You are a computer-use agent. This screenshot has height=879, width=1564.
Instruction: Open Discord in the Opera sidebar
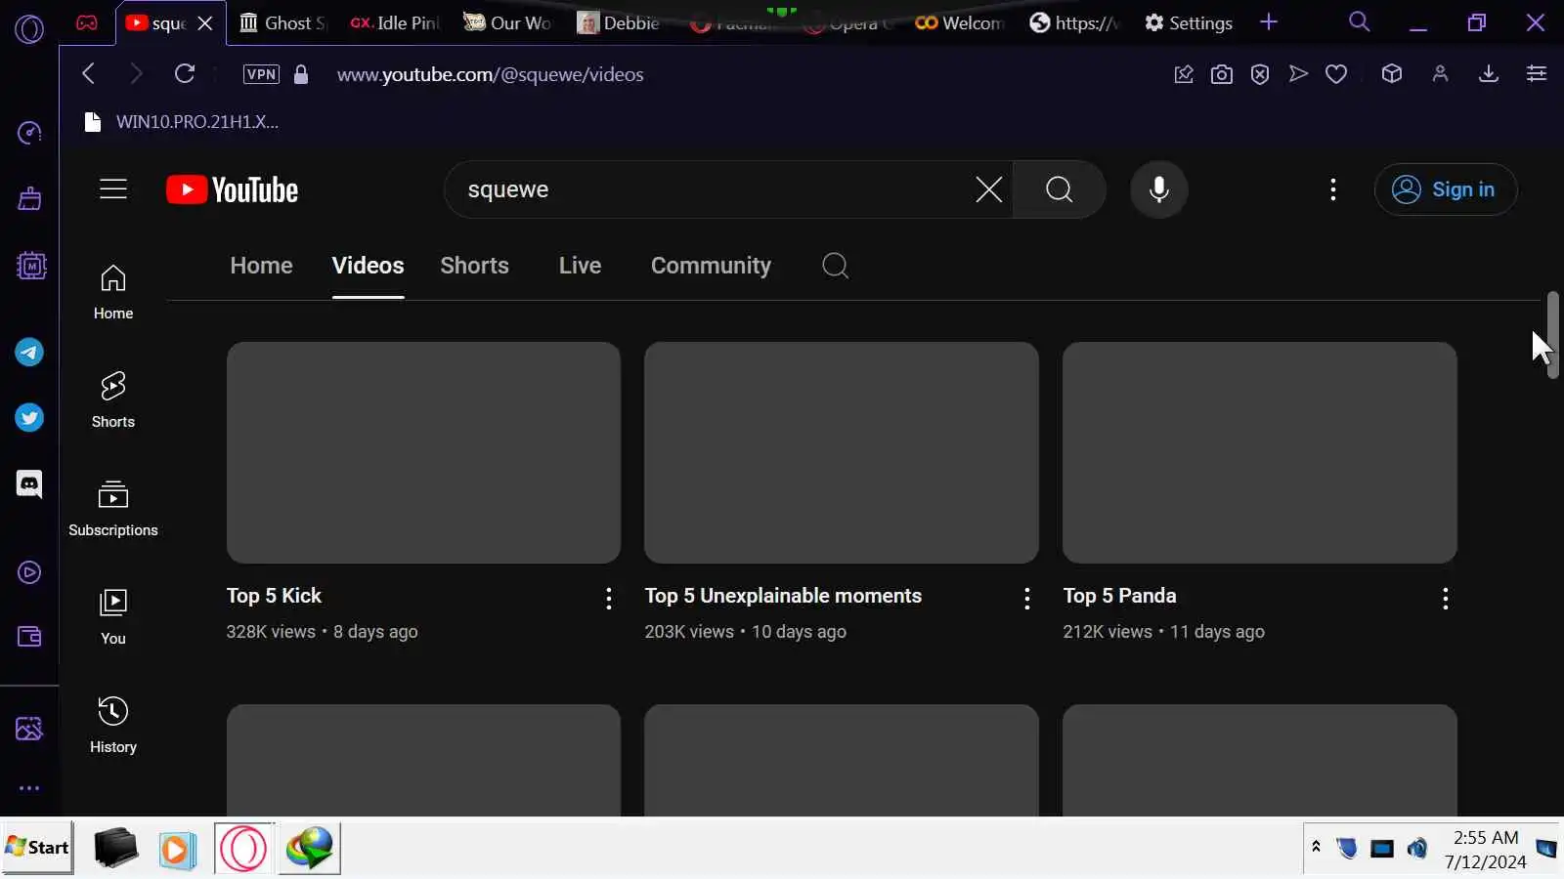[29, 483]
